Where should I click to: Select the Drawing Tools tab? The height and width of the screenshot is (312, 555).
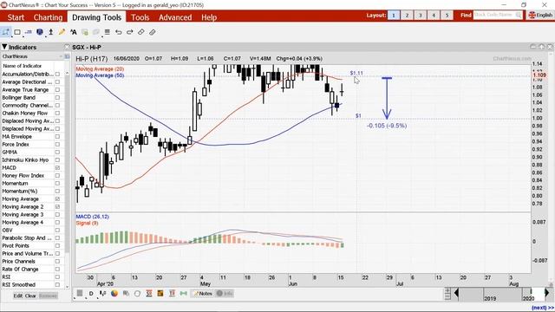[x=96, y=17]
